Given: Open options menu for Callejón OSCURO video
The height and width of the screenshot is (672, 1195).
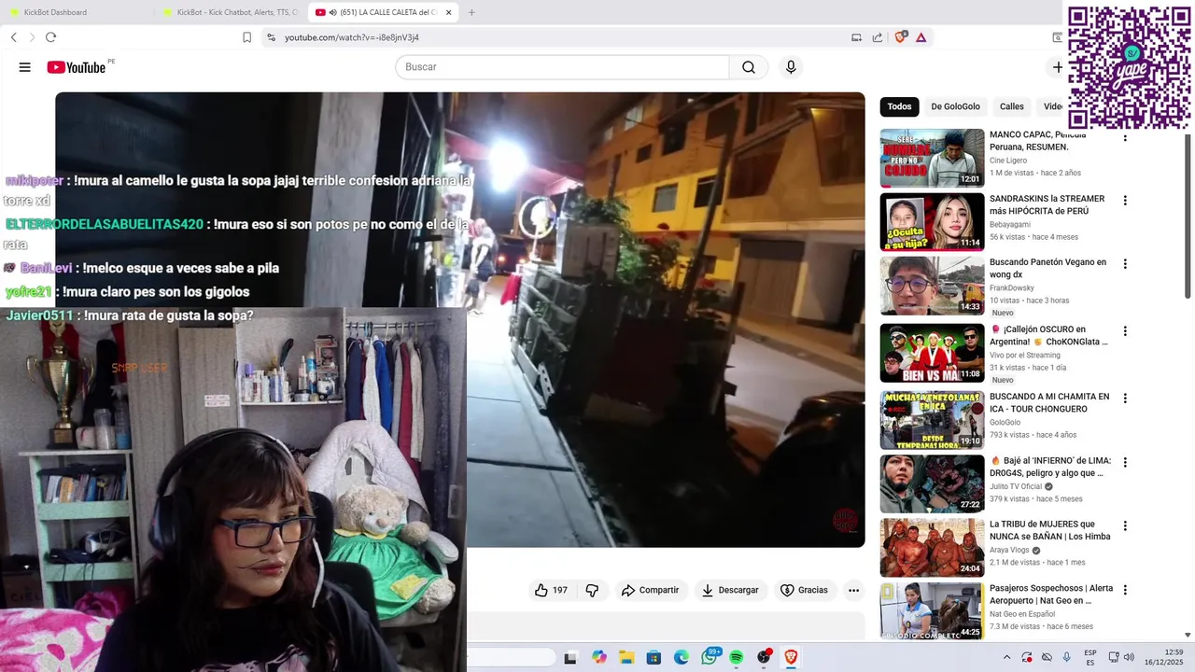Looking at the screenshot, I should pyautogui.click(x=1125, y=330).
